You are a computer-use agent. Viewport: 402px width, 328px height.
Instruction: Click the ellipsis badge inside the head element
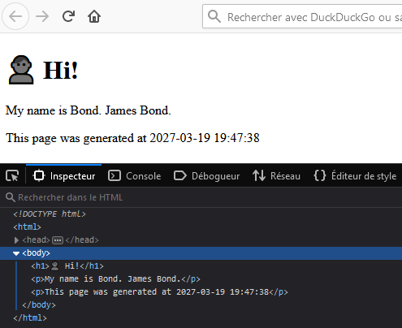(x=58, y=240)
